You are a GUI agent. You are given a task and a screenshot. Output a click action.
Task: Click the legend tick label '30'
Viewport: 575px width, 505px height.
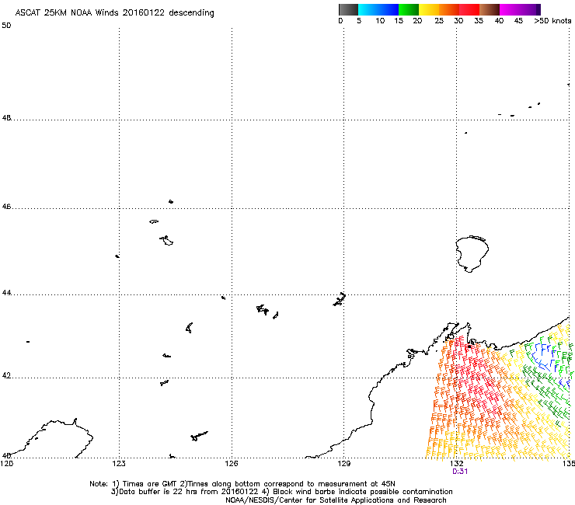pos(458,21)
